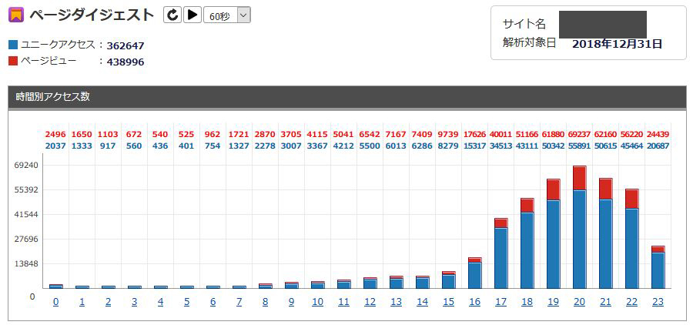Click the unique access total 362647
The width and height of the screenshot is (693, 325).
coord(126,45)
